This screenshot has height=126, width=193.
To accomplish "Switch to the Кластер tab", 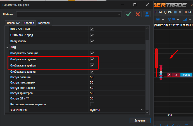I will tap(29, 23).
